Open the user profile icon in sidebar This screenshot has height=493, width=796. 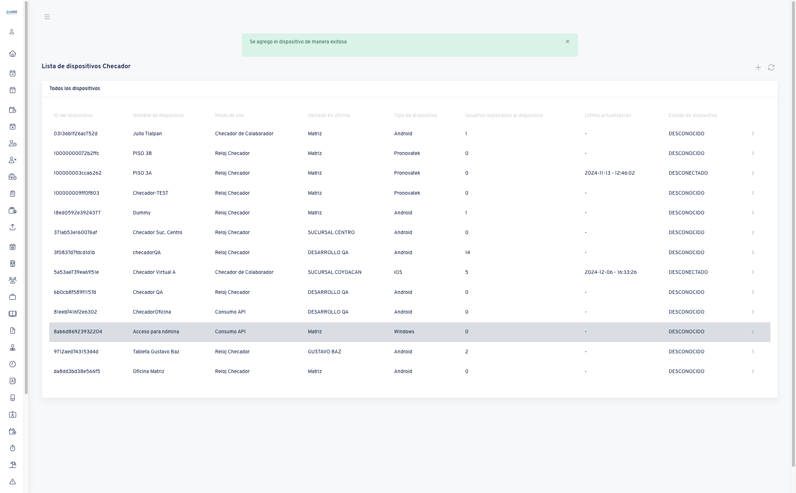click(12, 32)
